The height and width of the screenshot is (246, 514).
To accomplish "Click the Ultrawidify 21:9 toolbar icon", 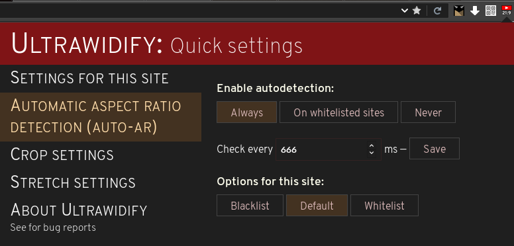I will pos(506,11).
